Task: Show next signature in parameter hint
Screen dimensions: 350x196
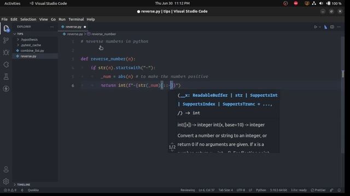Action: tap(172, 151)
